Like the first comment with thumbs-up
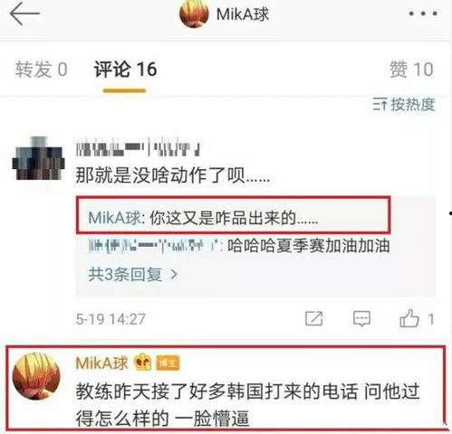Viewport: 452px width, 434px height. point(409,318)
